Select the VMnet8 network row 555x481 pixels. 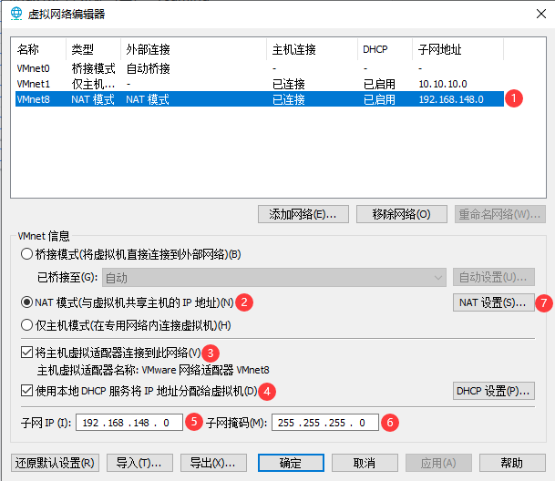[260, 99]
